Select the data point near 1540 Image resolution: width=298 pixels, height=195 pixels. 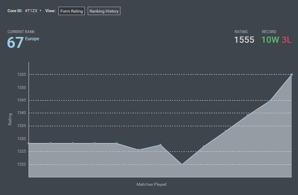pos(248,115)
